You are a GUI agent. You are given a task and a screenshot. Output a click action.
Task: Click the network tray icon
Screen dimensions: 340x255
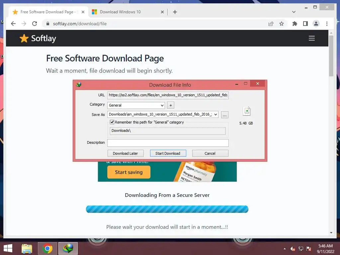tap(301, 249)
